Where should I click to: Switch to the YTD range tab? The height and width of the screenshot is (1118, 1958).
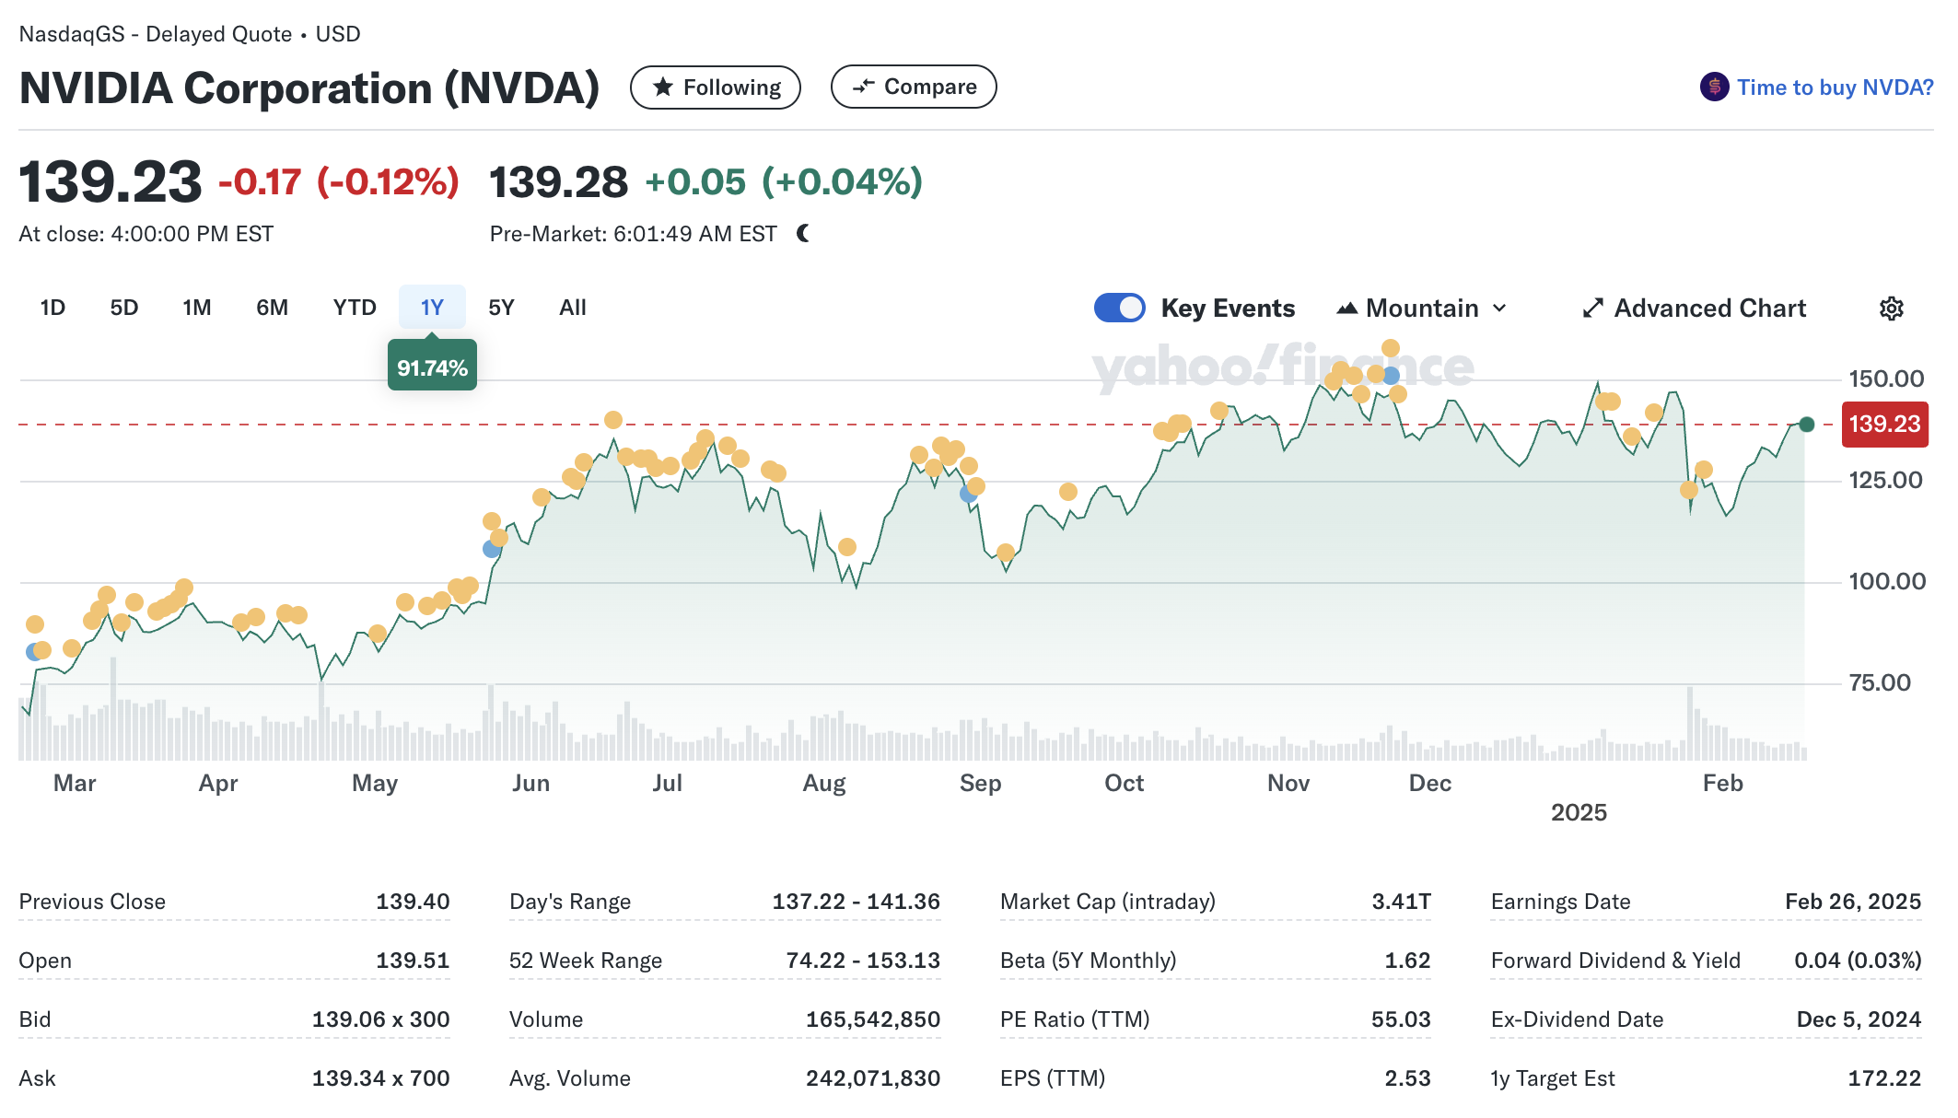[x=355, y=308]
